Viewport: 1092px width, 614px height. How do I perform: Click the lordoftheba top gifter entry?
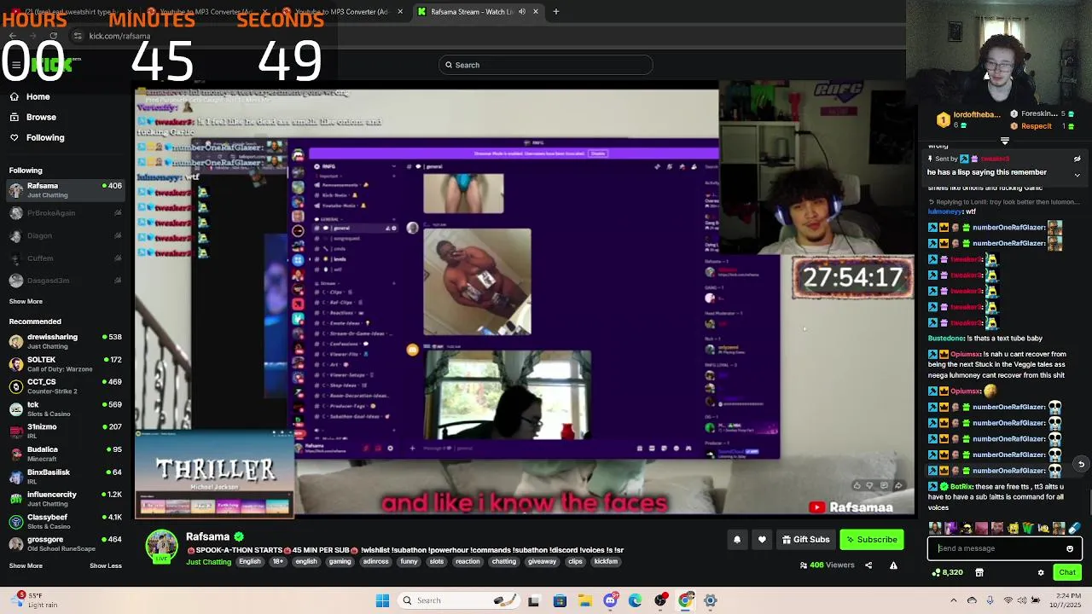[x=968, y=119]
